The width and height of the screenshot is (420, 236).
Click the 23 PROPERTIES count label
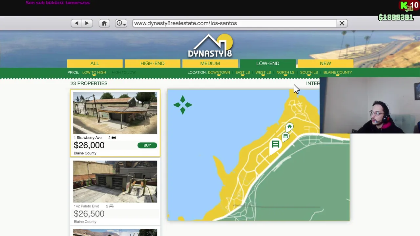(x=89, y=83)
